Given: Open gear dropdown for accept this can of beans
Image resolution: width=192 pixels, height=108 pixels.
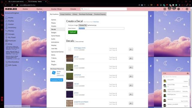Looking at the screenshot, I should pyautogui.click(x=131, y=103).
